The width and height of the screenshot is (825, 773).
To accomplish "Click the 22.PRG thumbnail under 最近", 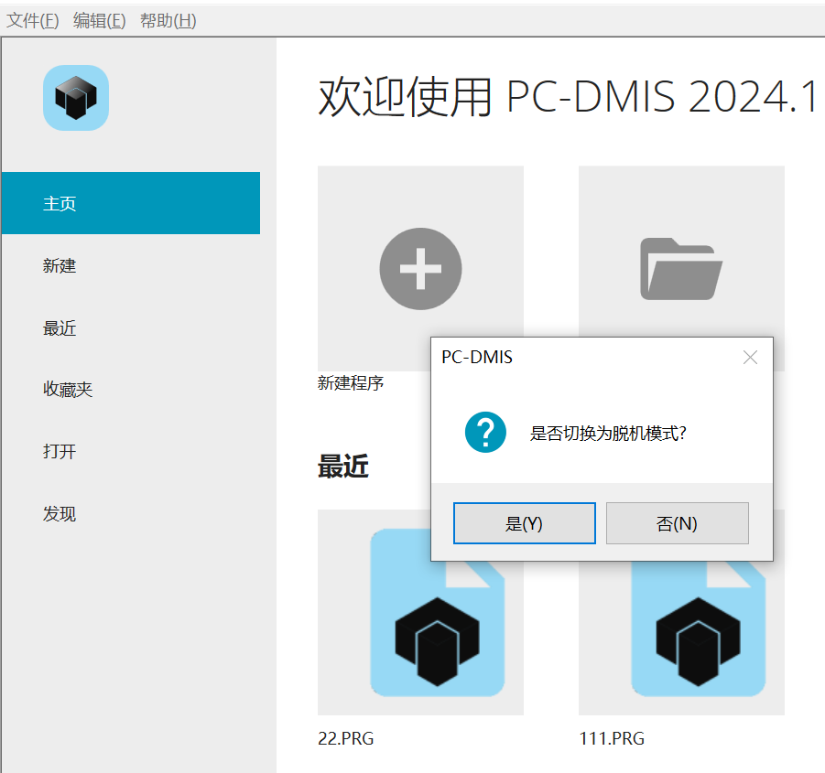I will 420,631.
